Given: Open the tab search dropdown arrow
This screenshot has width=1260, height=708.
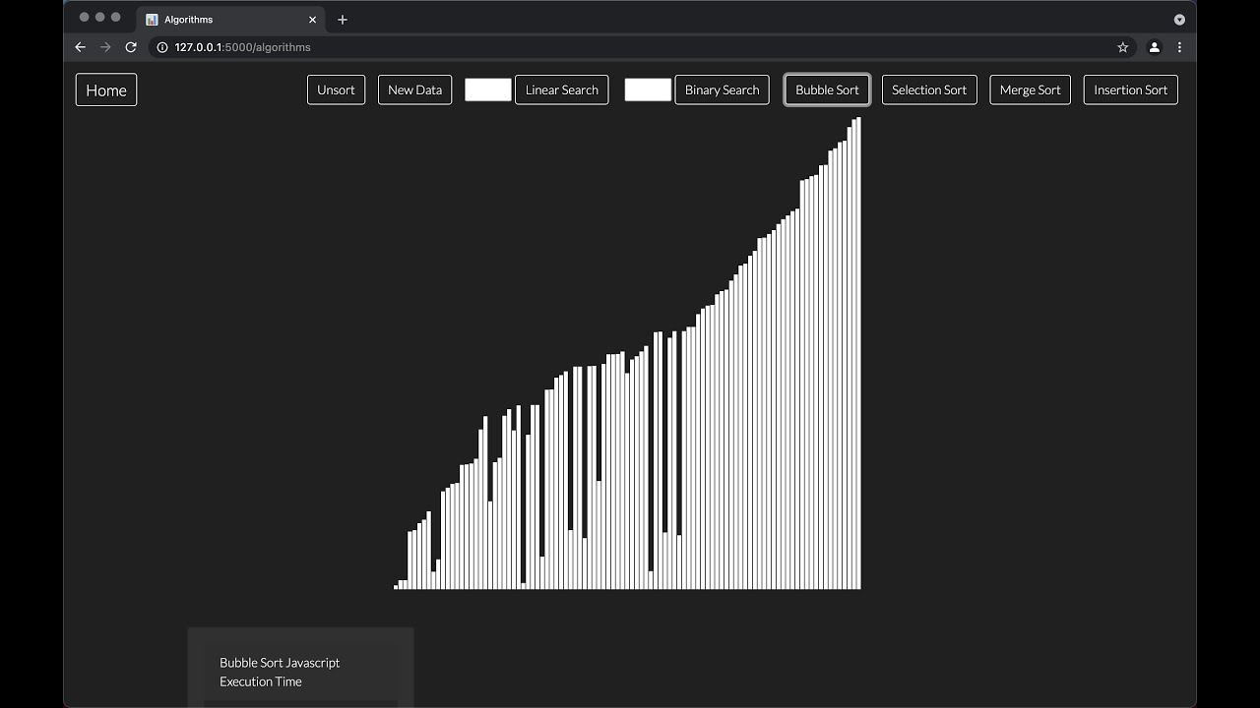Looking at the screenshot, I should pos(1179,20).
